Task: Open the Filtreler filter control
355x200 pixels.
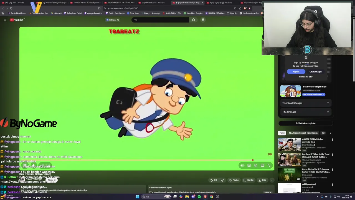Action: pyautogui.click(x=113, y=20)
